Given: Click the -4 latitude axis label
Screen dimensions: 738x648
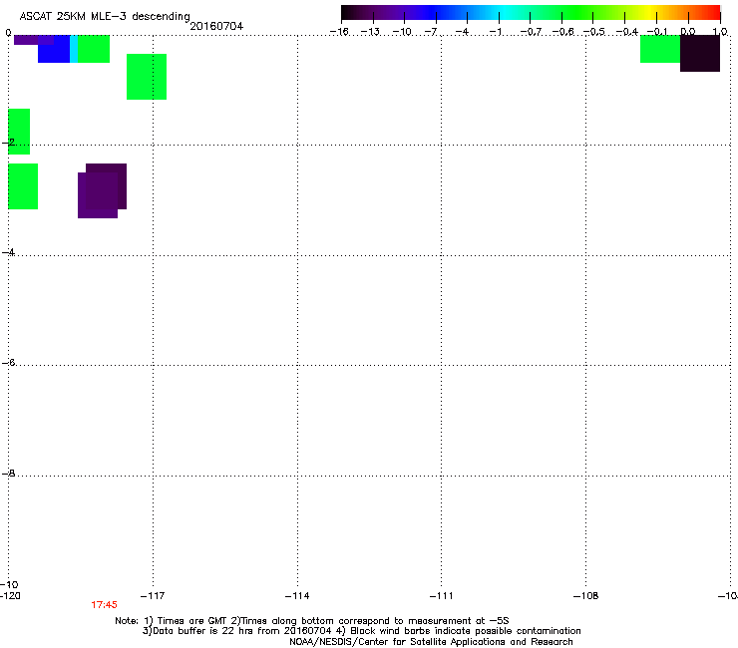Looking at the screenshot, I should coord(8,252).
